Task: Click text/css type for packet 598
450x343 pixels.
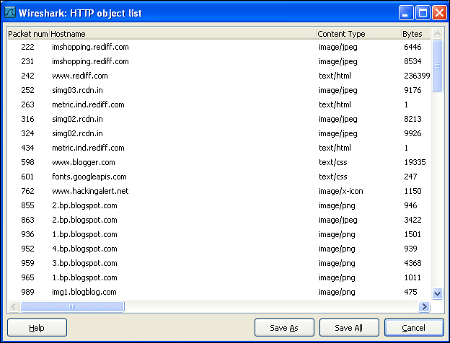Action: (x=333, y=162)
